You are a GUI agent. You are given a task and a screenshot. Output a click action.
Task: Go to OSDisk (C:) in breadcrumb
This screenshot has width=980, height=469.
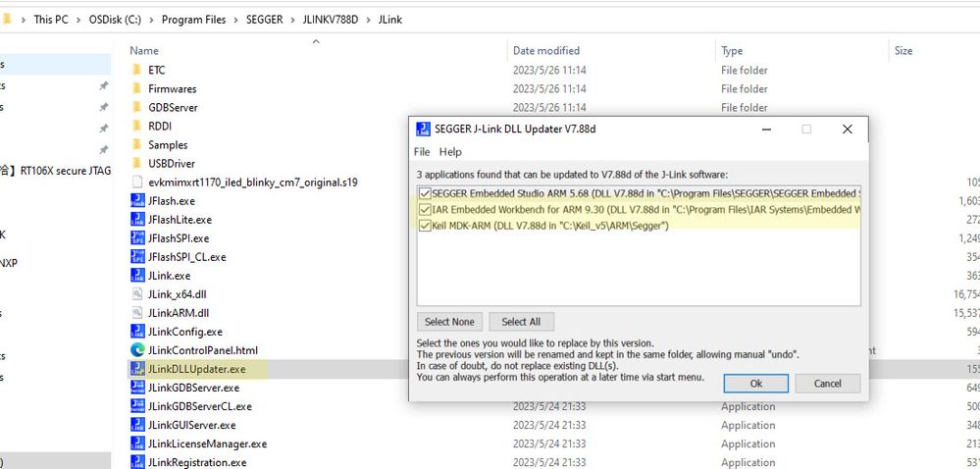click(115, 20)
